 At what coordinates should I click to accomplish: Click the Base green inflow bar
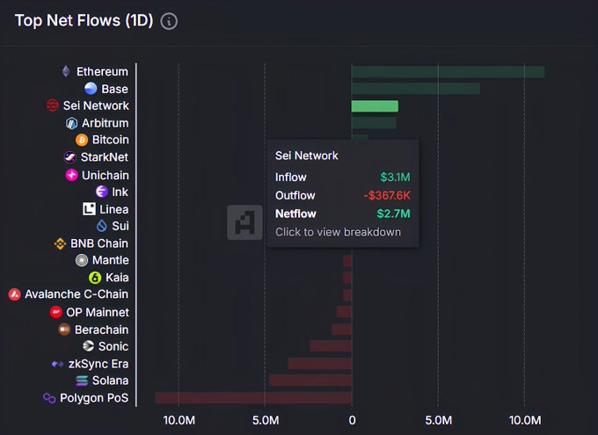pos(416,89)
